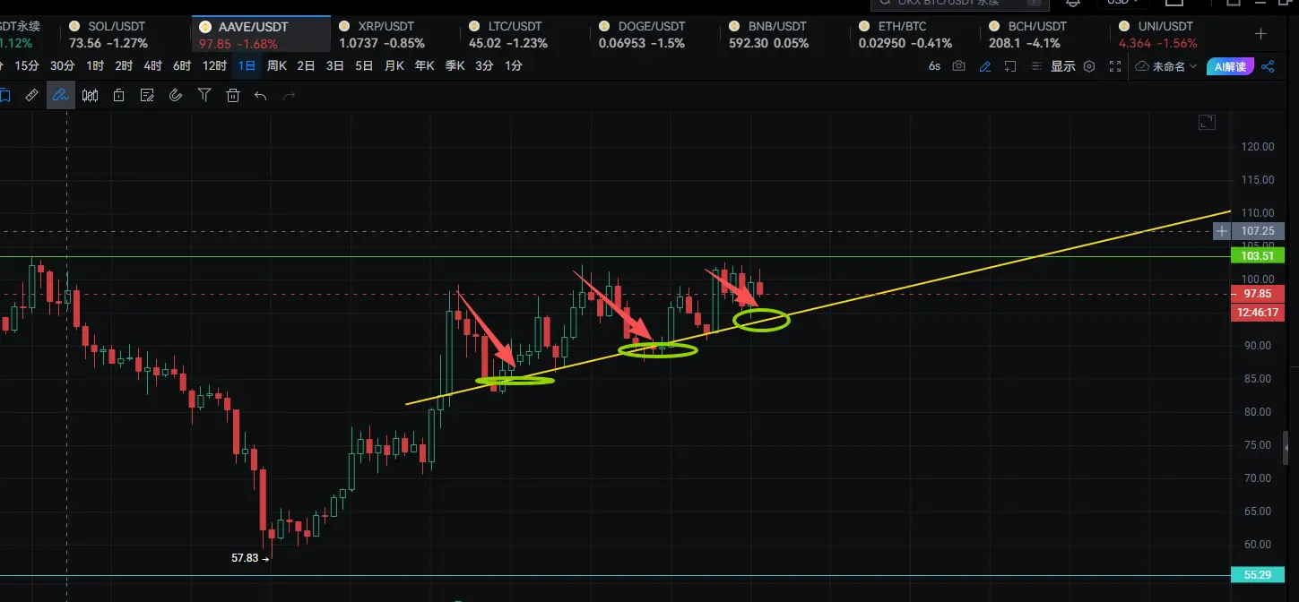Choose the 1时 timeframe

(x=95, y=66)
